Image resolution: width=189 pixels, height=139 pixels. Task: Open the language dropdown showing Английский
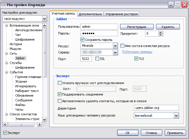[x=176, y=116]
